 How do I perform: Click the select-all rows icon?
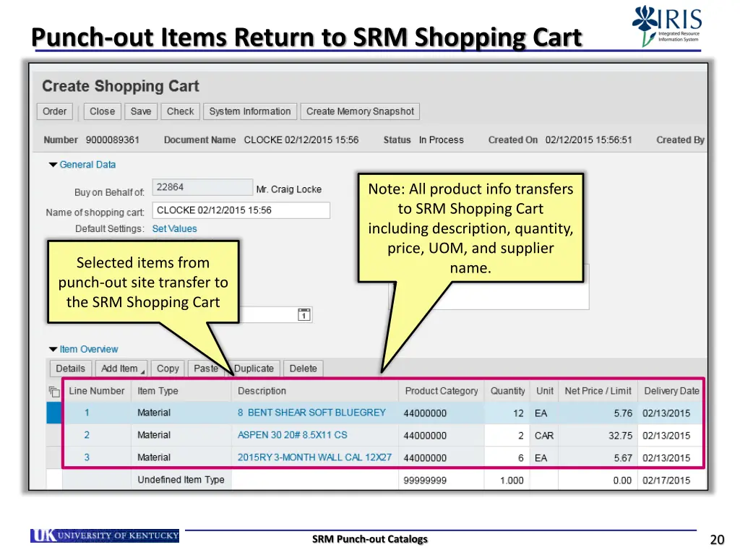point(54,392)
